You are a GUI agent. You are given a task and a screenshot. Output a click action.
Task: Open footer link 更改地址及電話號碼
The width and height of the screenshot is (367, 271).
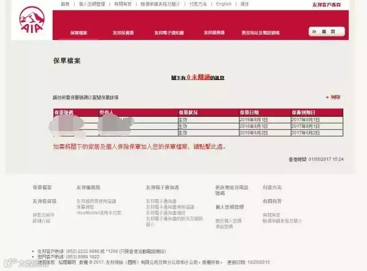click(x=232, y=190)
